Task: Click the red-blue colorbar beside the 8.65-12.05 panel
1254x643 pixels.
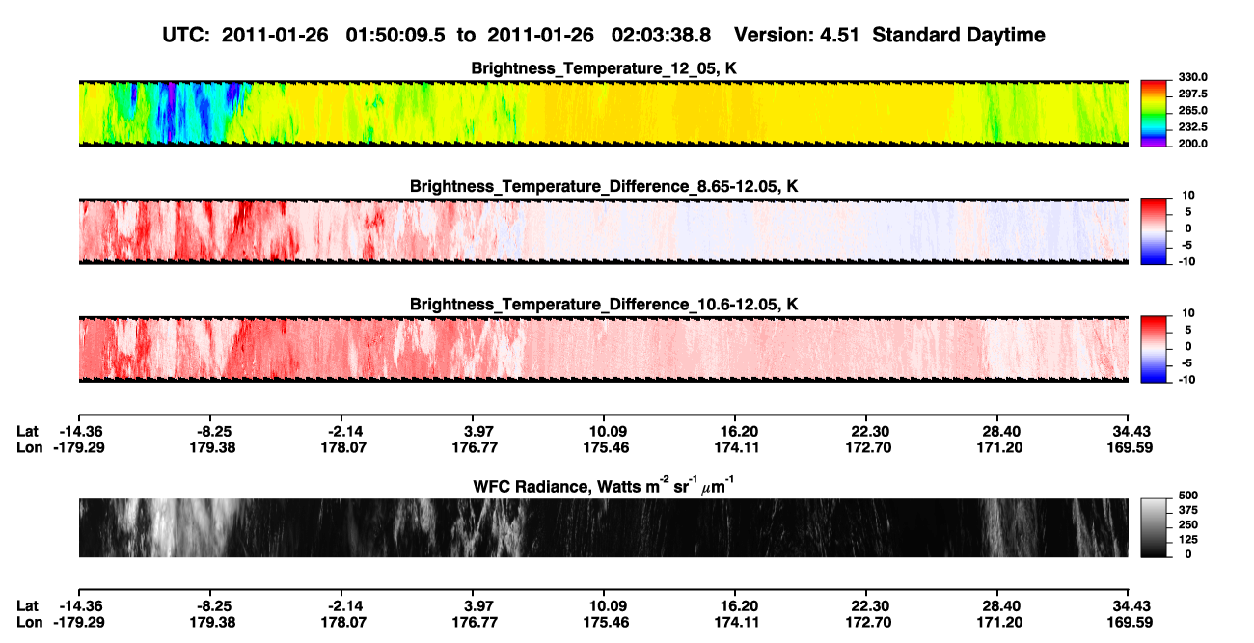Action: click(1156, 230)
